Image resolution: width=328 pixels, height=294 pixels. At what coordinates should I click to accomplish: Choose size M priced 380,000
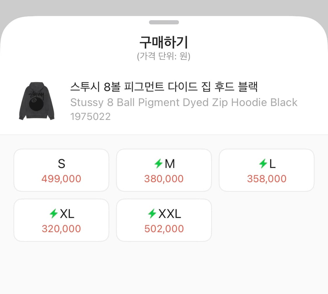coord(164,170)
